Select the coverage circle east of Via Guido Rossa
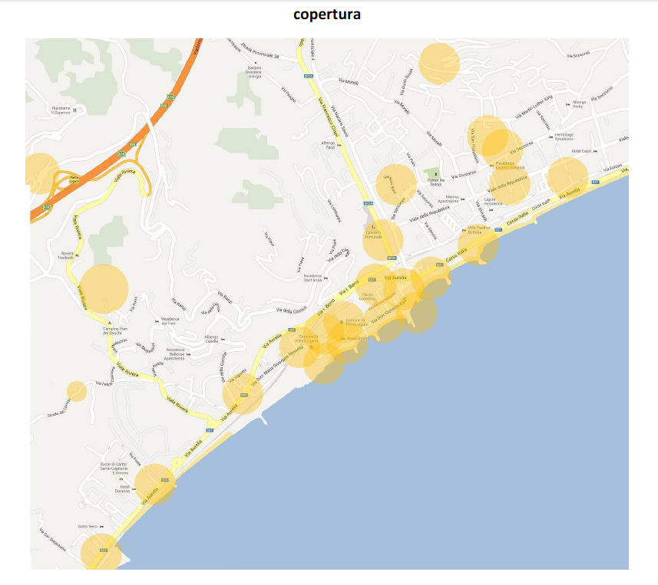Viewport: 658px width, 585px height. (439, 64)
